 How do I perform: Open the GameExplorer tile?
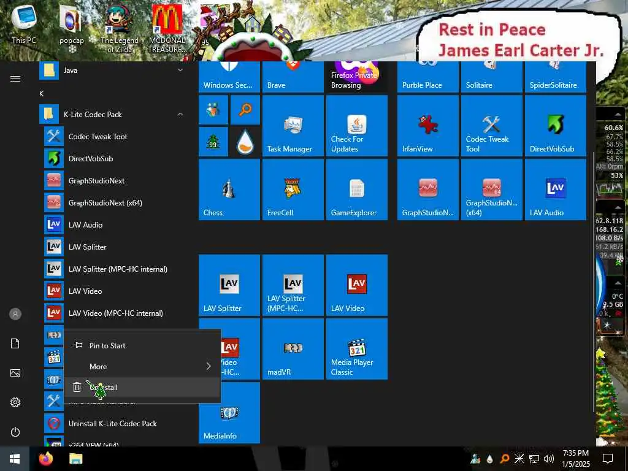coord(356,189)
